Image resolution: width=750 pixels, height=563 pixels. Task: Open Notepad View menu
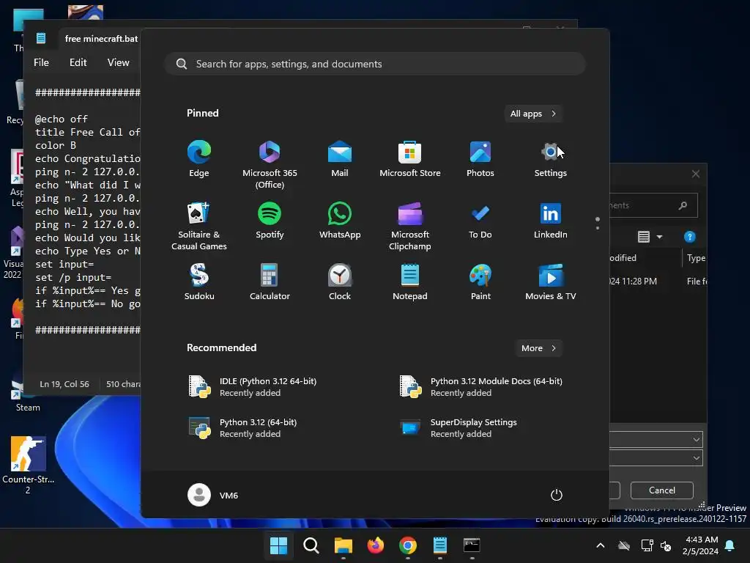[118, 63]
